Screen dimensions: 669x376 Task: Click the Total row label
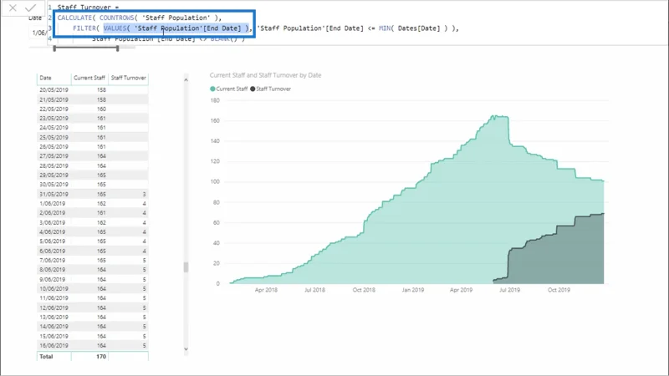coord(46,357)
